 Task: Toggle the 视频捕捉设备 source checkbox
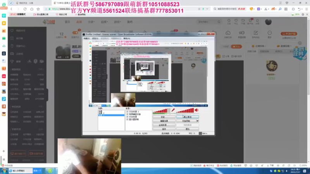(x=127, y=114)
